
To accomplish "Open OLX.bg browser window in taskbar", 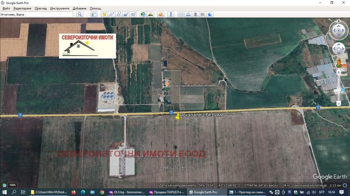I will tap(127, 192).
